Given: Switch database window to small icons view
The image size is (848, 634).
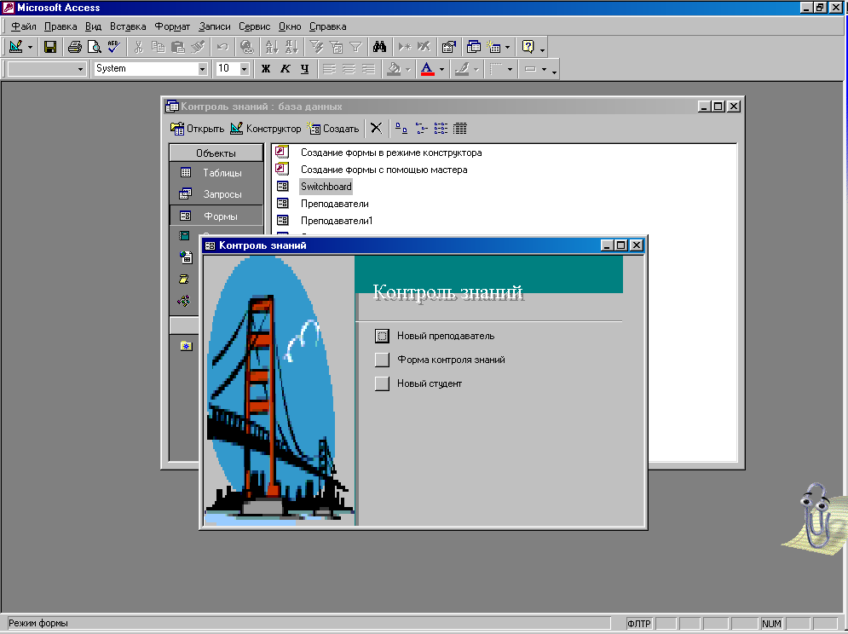Looking at the screenshot, I should [x=421, y=128].
